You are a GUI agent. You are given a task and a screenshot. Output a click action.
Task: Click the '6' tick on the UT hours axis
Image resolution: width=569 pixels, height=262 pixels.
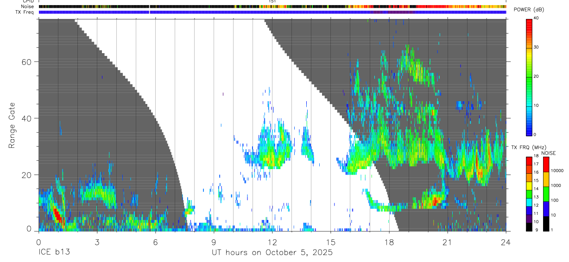[x=155, y=242]
